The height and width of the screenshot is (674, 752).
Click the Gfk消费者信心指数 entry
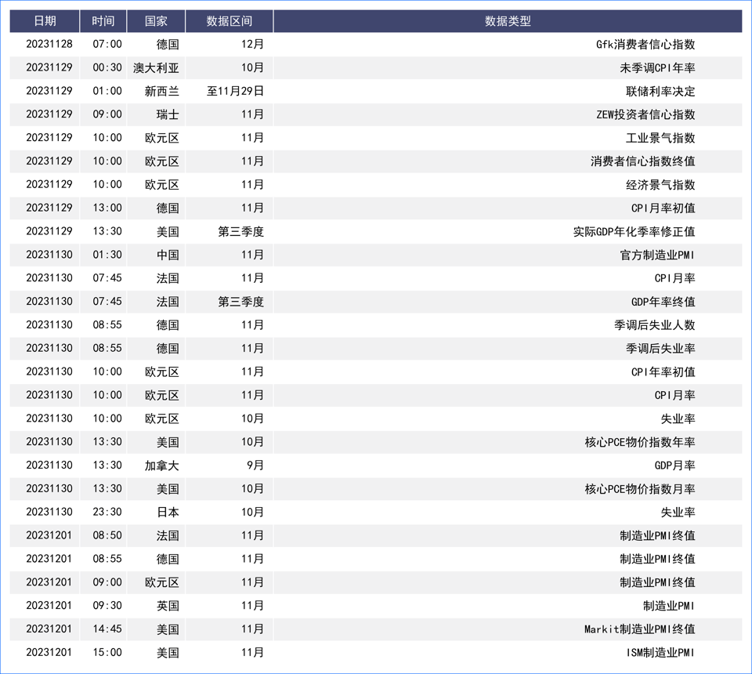645,45
